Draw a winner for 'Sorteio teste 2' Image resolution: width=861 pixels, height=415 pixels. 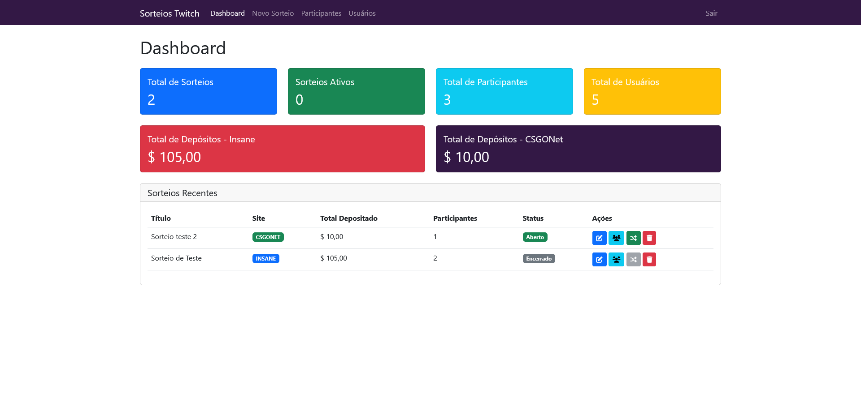coord(633,238)
